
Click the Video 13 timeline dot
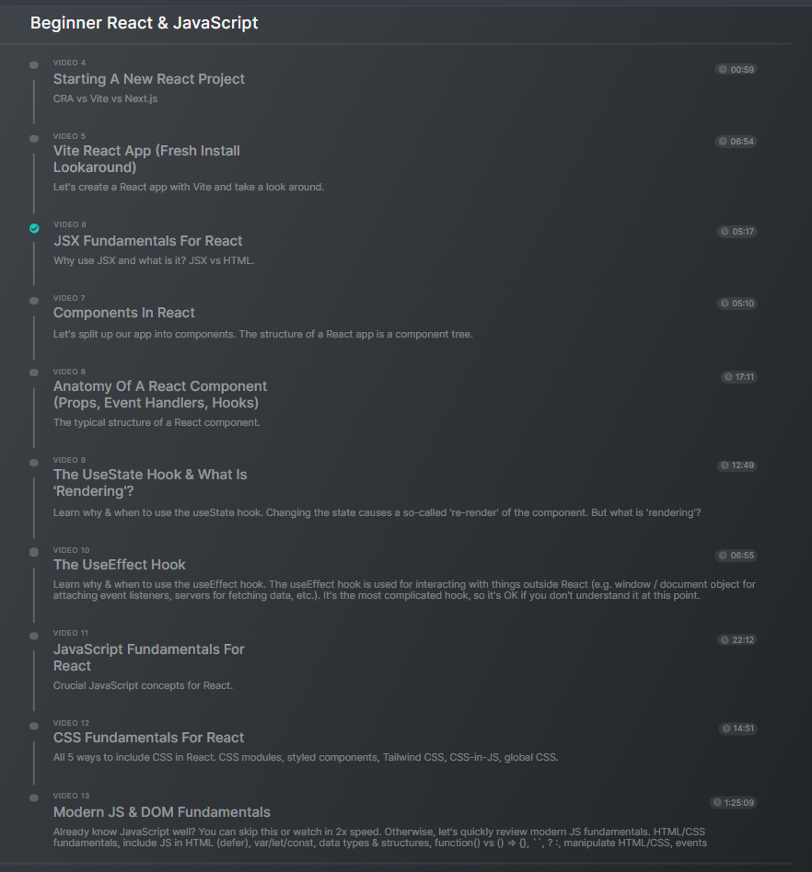34,797
